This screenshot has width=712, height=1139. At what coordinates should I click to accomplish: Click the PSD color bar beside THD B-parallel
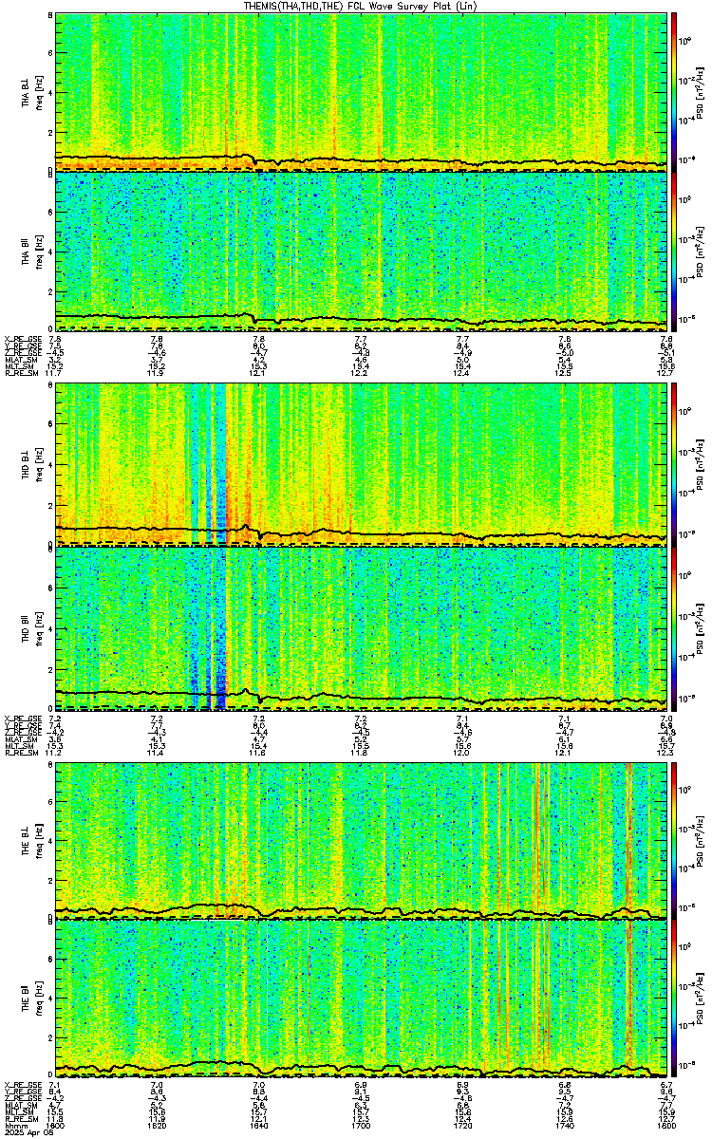(x=674, y=627)
